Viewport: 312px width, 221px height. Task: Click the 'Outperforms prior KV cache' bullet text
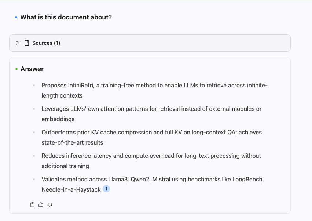click(x=151, y=133)
